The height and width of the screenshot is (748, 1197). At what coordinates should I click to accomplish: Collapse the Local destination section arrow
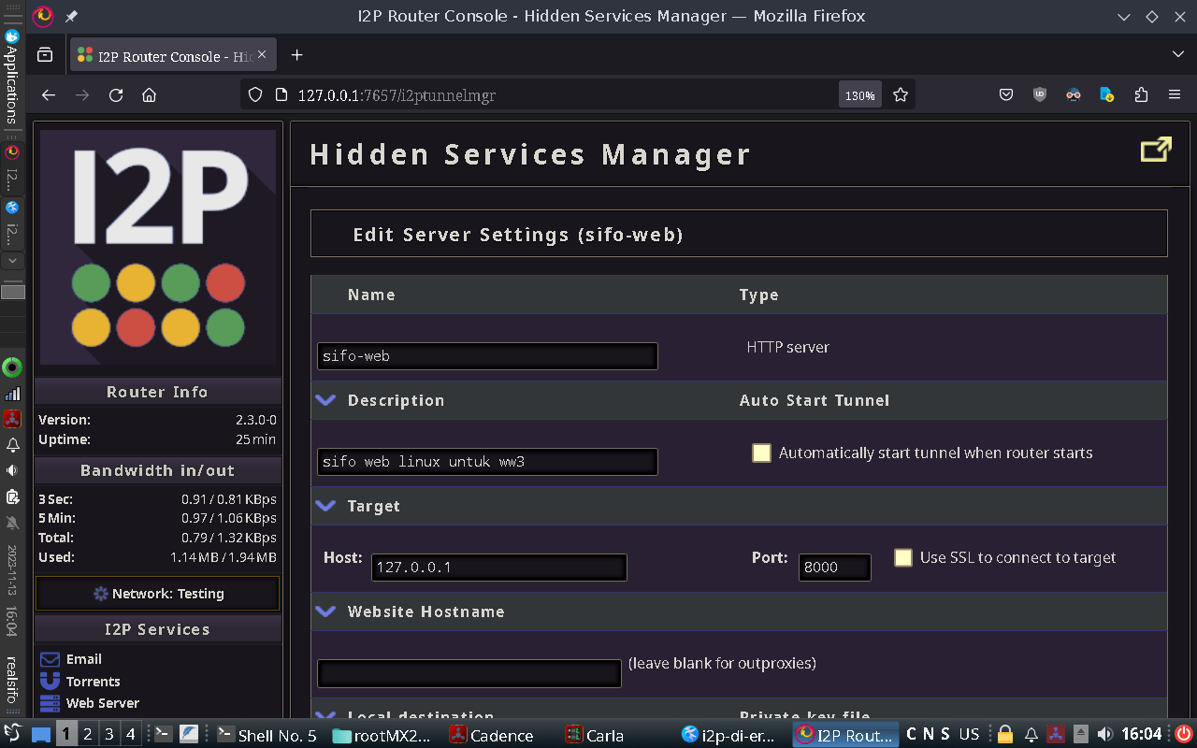325,715
